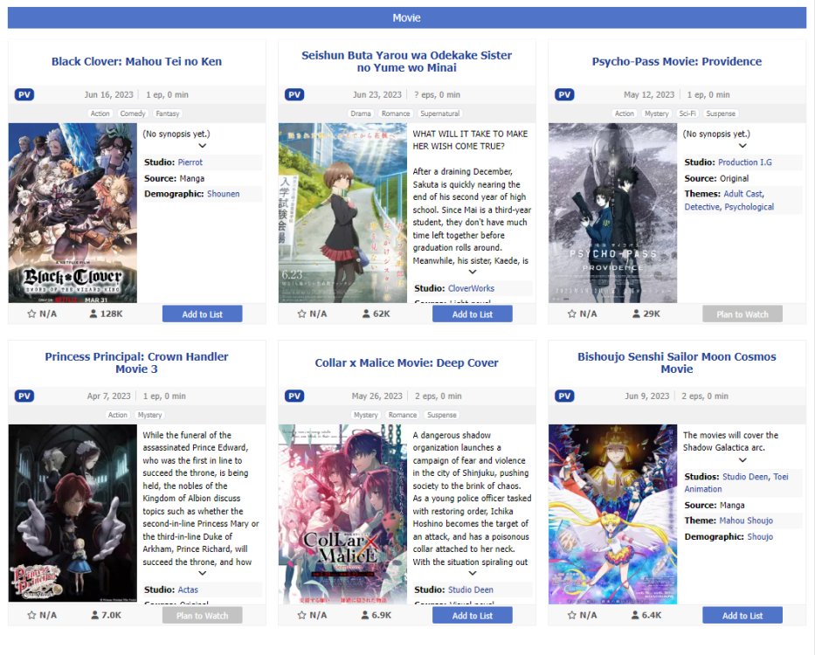Click the Movie section header bar
Screen dimensions: 815x655
click(406, 17)
